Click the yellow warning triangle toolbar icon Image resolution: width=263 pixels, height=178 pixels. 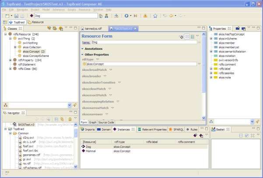point(145,16)
